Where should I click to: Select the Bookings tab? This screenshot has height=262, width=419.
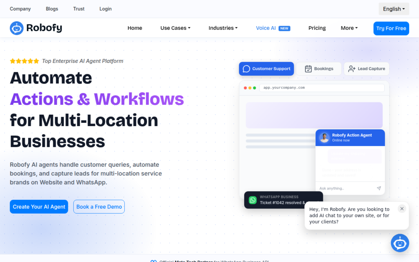(x=319, y=69)
